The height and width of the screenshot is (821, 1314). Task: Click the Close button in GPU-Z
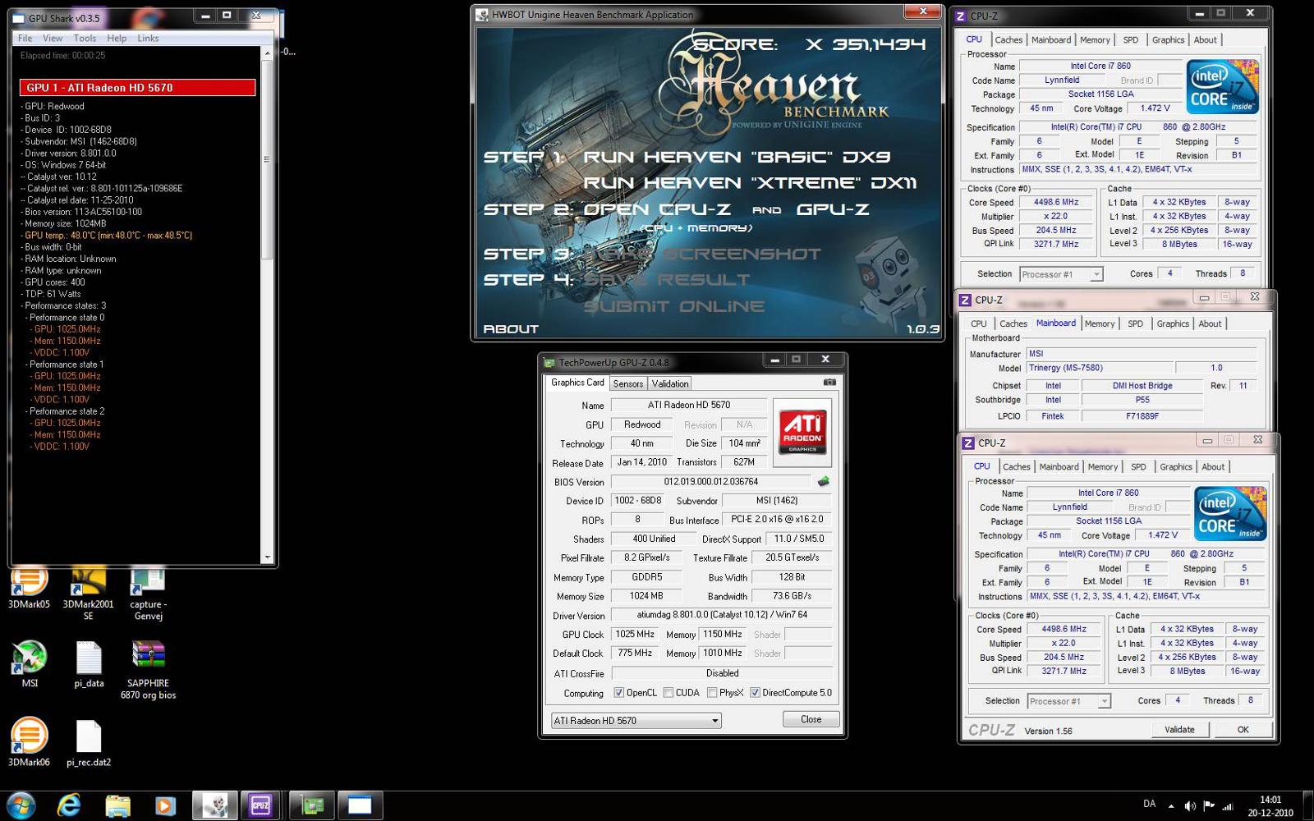click(x=811, y=719)
